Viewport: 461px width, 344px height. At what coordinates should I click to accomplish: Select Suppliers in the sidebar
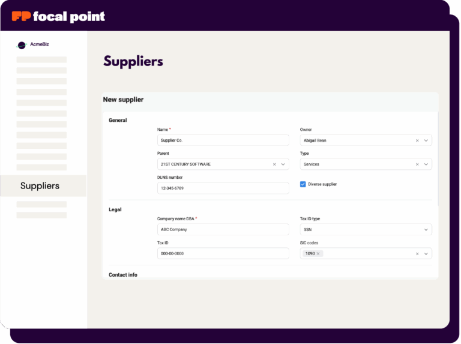40,186
